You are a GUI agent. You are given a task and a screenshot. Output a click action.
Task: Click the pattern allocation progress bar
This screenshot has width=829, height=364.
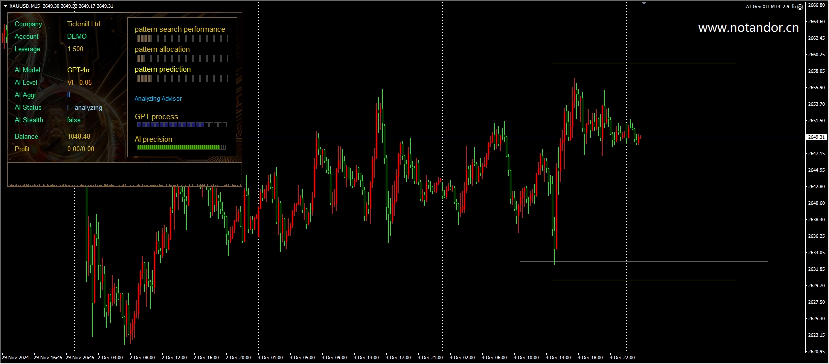click(182, 59)
